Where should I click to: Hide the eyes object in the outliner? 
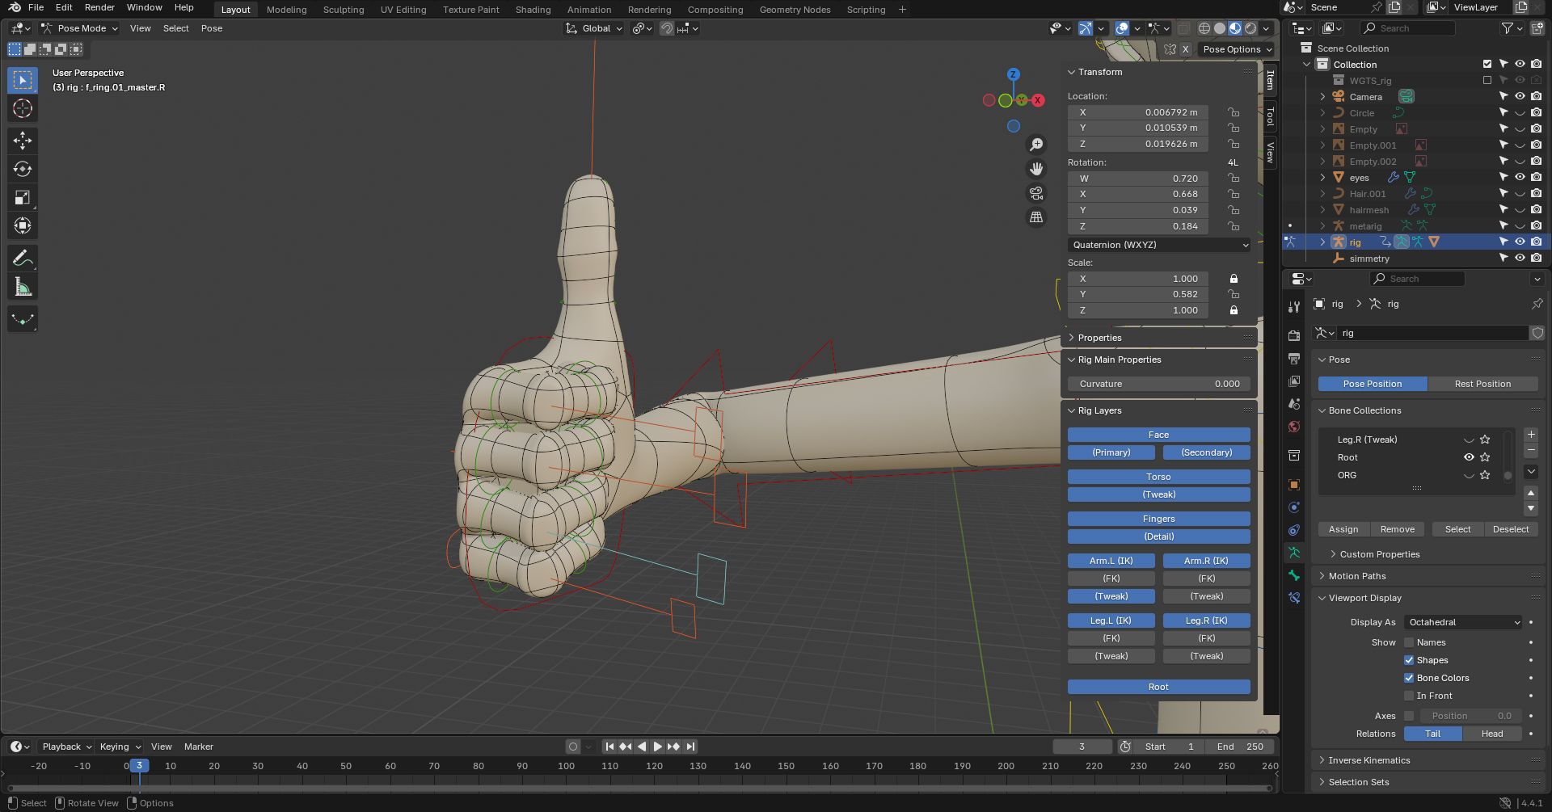(1520, 177)
